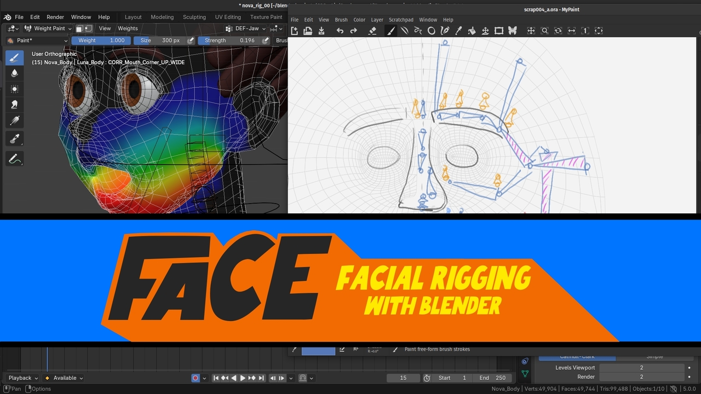Image resolution: width=701 pixels, height=394 pixels.
Task: Play animation in timeline
Action: coord(243,378)
